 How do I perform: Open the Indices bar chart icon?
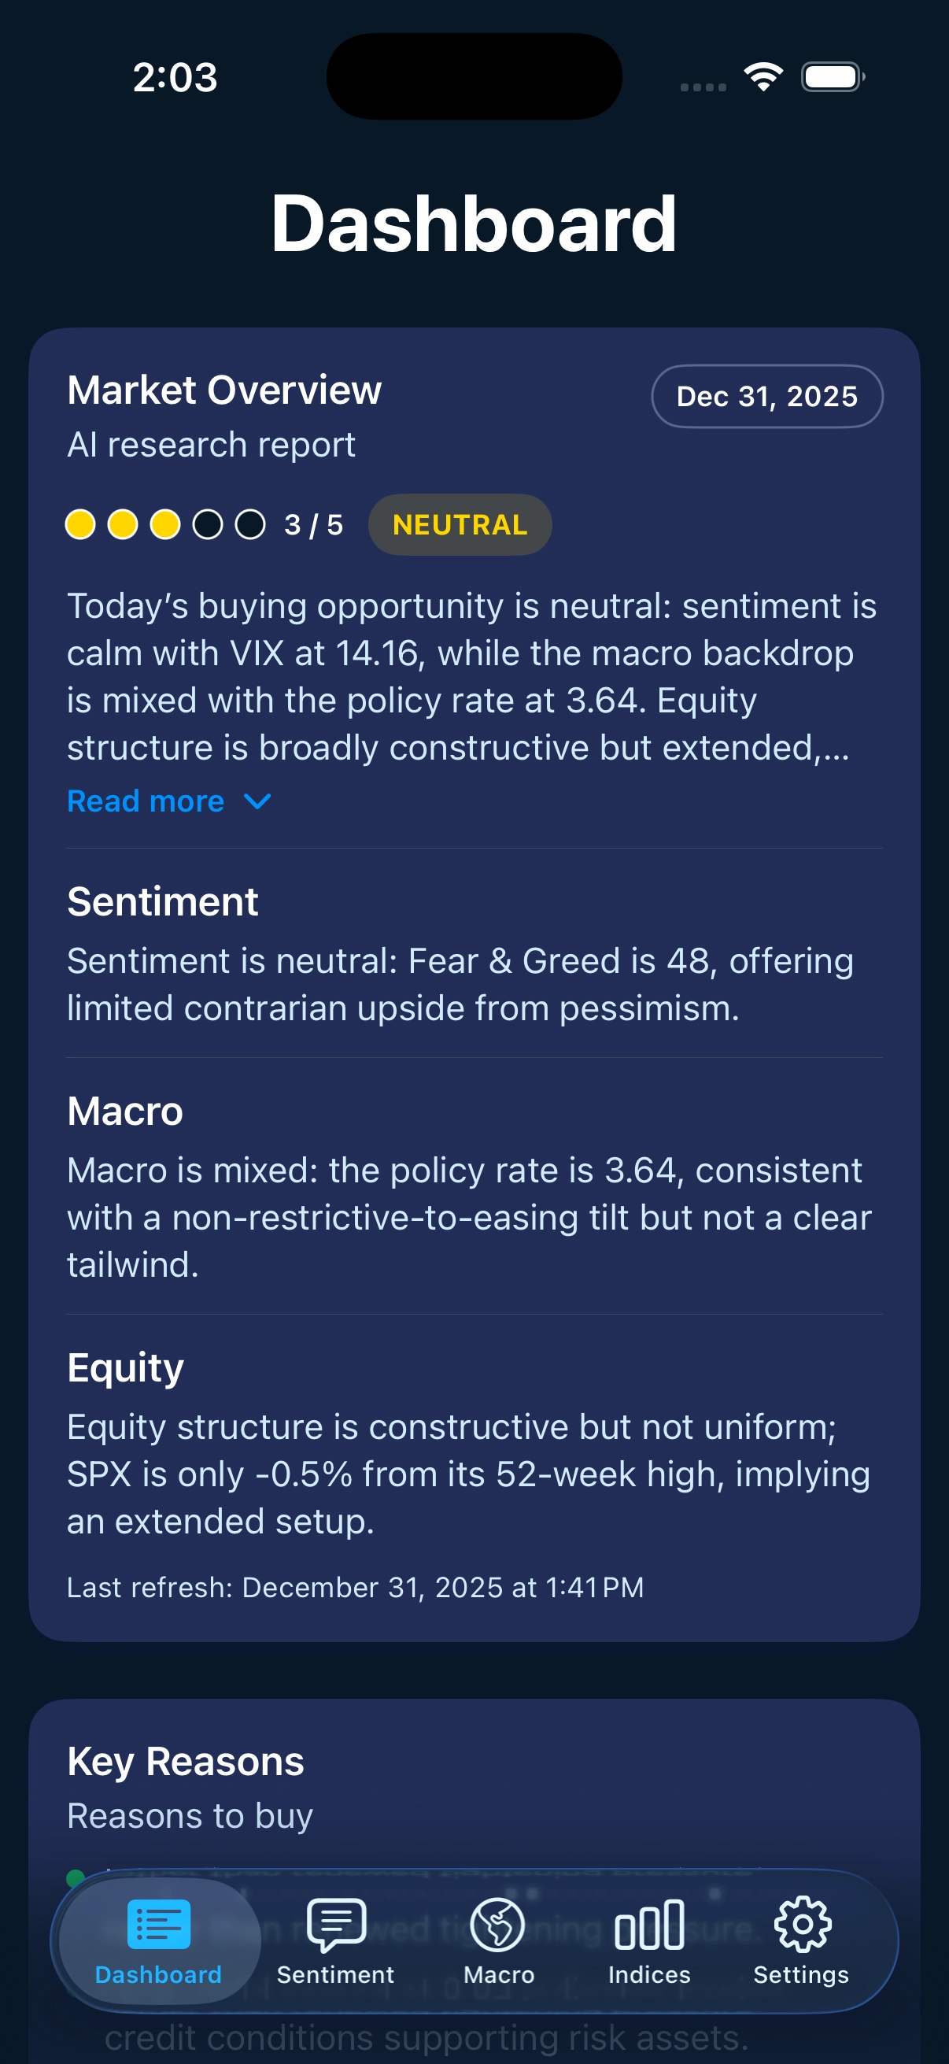(x=649, y=1923)
